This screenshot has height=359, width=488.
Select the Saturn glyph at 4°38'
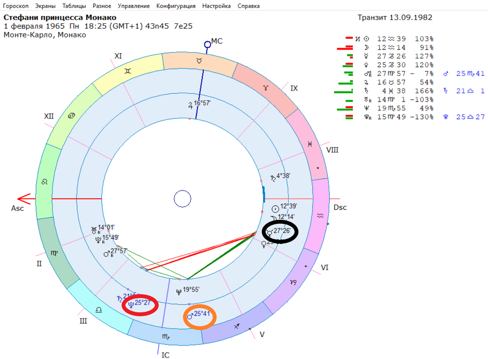point(272,177)
